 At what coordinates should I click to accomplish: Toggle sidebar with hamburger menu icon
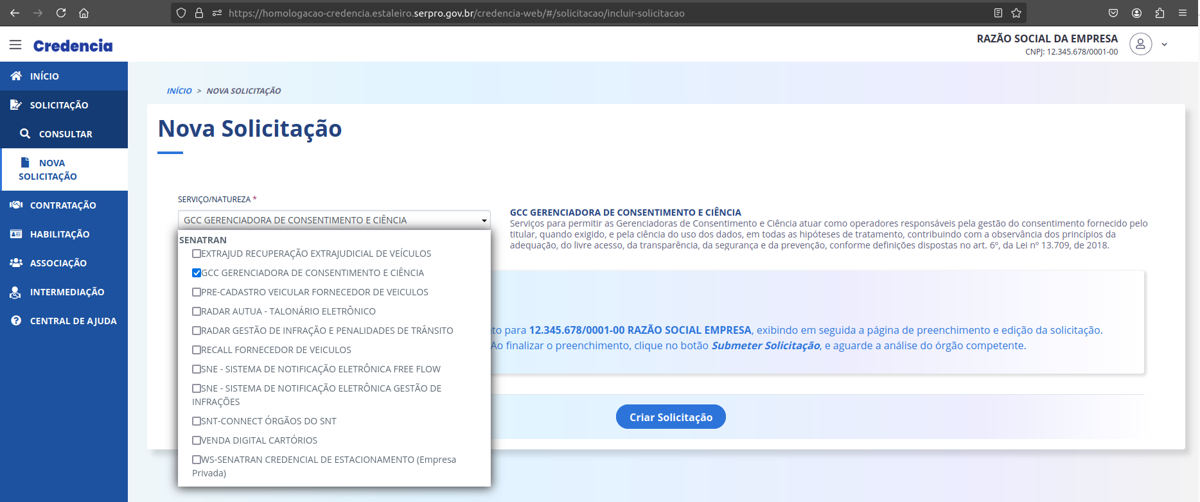(15, 45)
